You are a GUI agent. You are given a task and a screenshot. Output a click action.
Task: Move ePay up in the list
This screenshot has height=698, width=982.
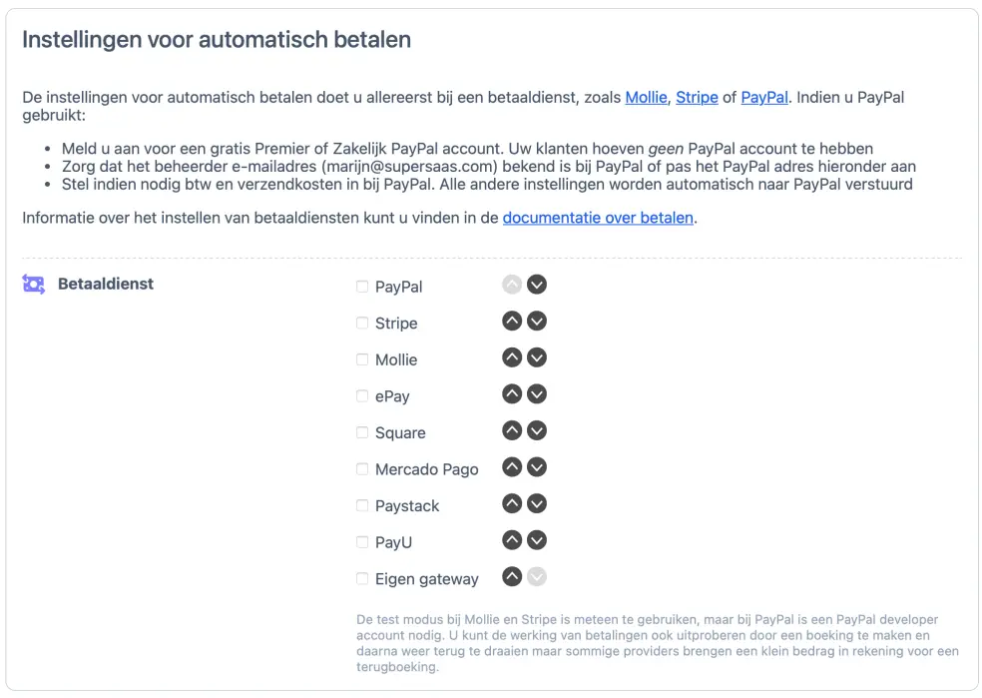click(510, 393)
